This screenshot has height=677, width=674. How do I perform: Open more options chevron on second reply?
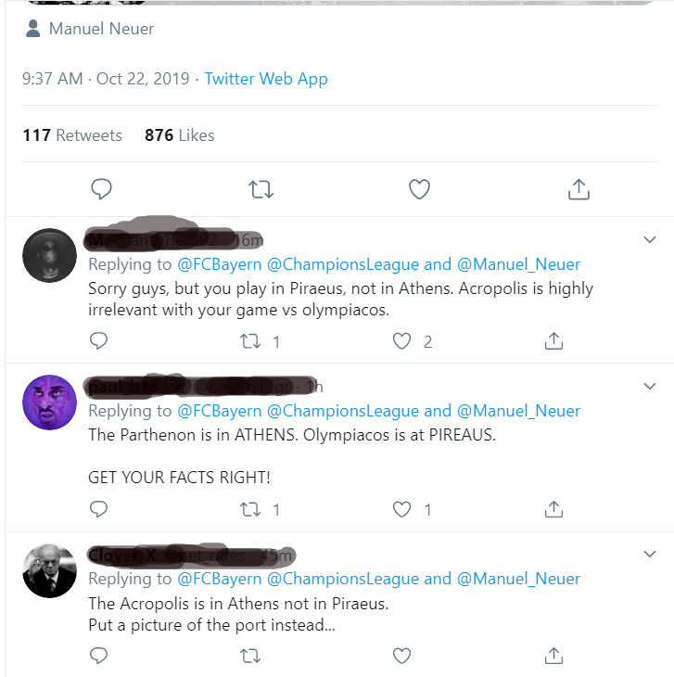coord(649,386)
